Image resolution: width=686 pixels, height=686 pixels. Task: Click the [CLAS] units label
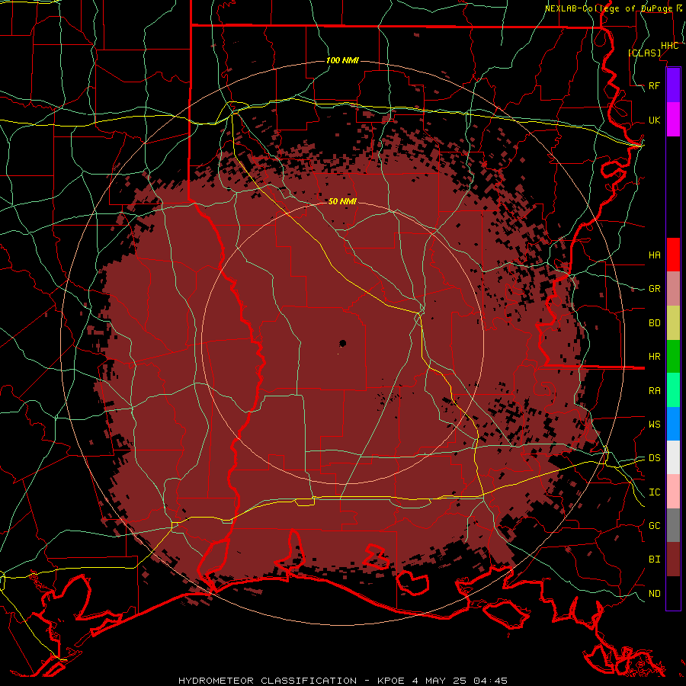[644, 53]
